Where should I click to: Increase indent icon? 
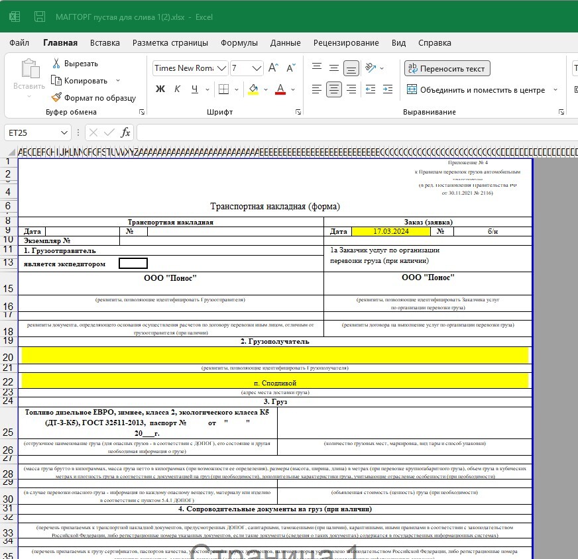(x=388, y=89)
